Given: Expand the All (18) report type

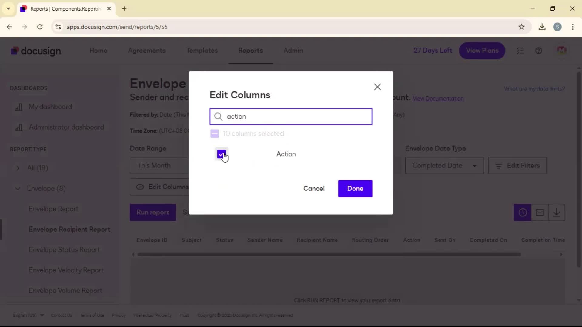Looking at the screenshot, I should point(18,168).
